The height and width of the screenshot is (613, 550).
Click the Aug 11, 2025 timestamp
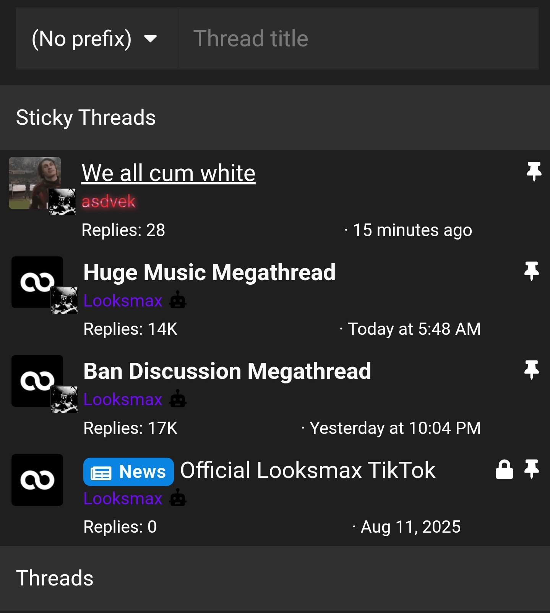(x=410, y=527)
